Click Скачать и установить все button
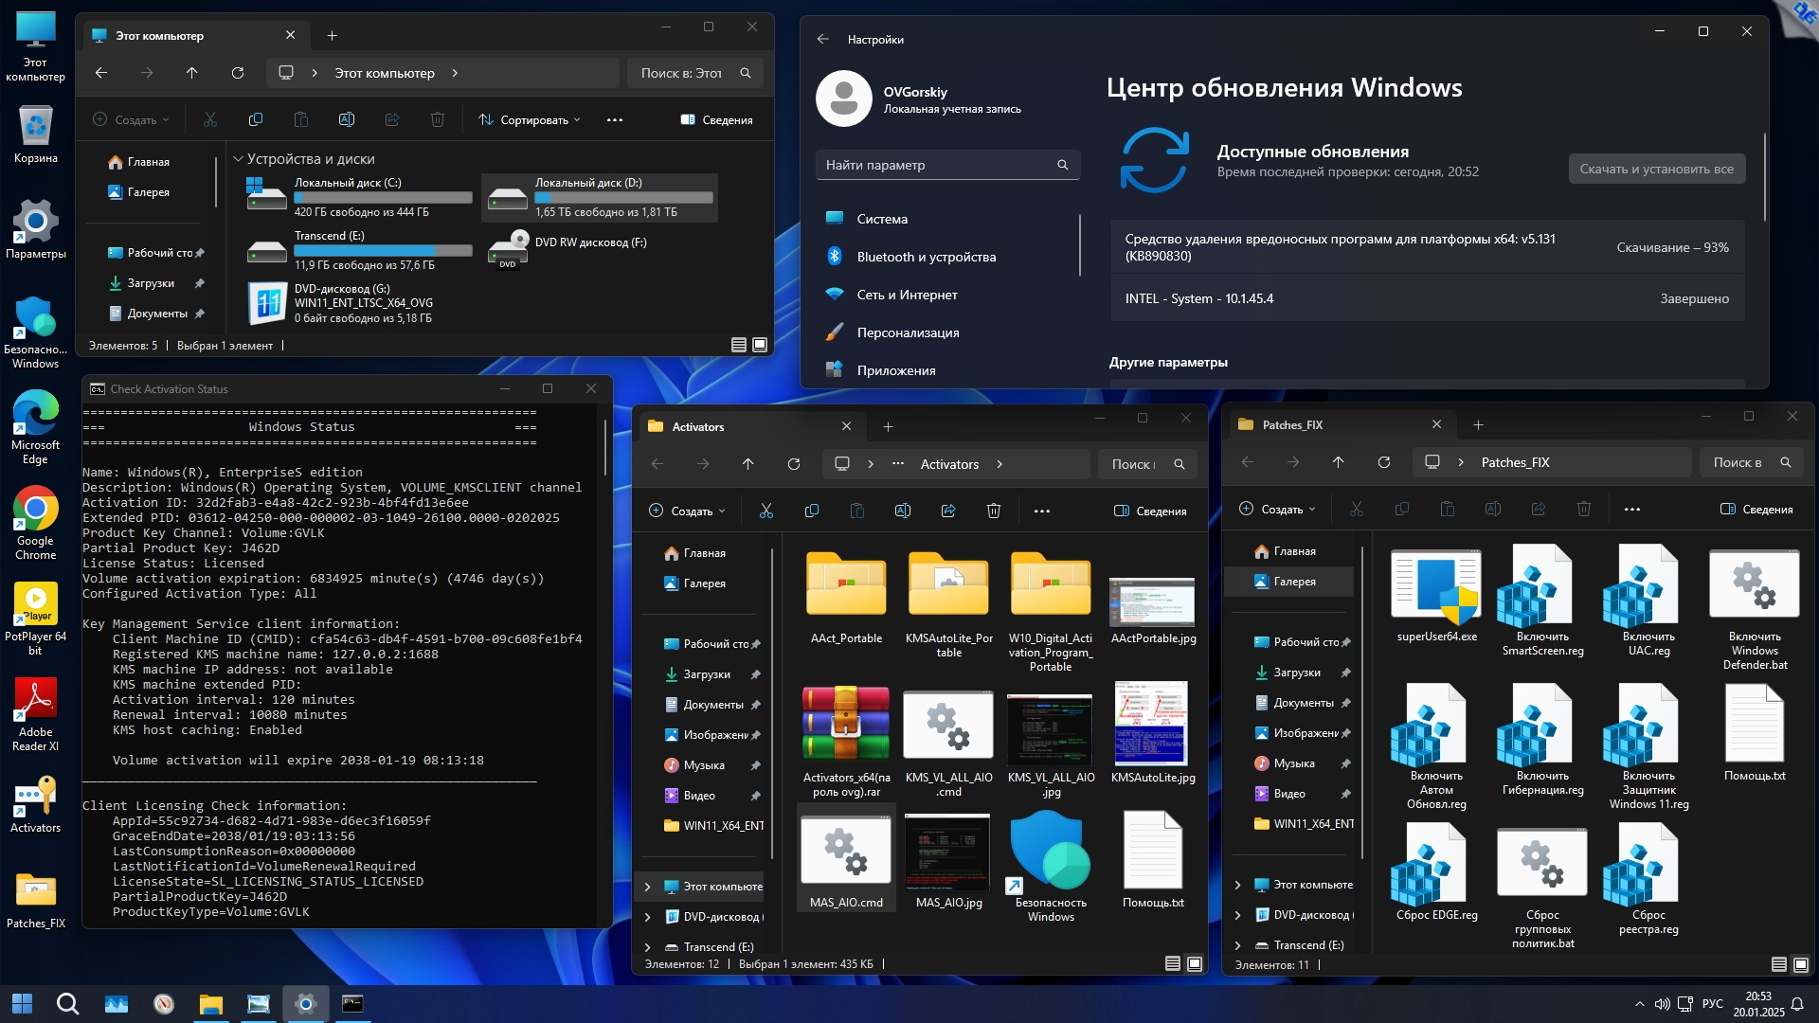 tap(1655, 169)
